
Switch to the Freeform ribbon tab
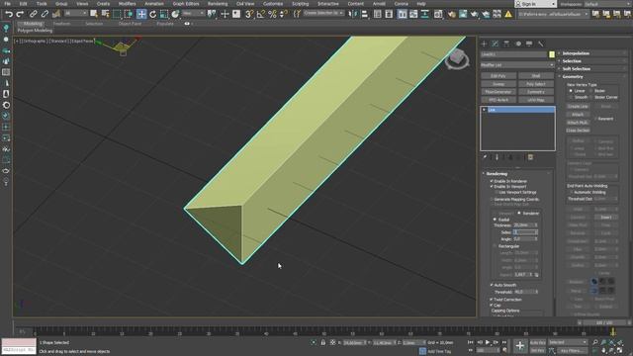pos(61,24)
